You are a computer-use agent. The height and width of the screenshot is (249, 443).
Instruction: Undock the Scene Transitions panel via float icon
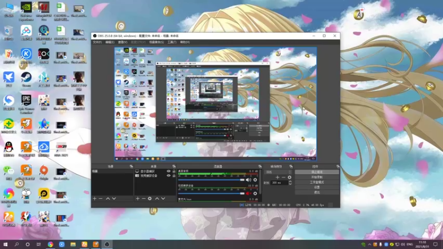tap(291, 167)
